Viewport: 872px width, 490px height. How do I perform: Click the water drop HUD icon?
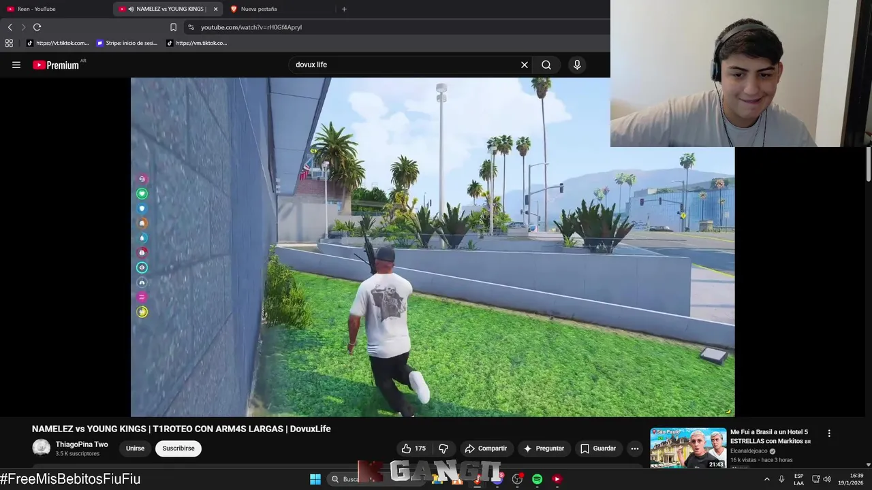tap(142, 238)
